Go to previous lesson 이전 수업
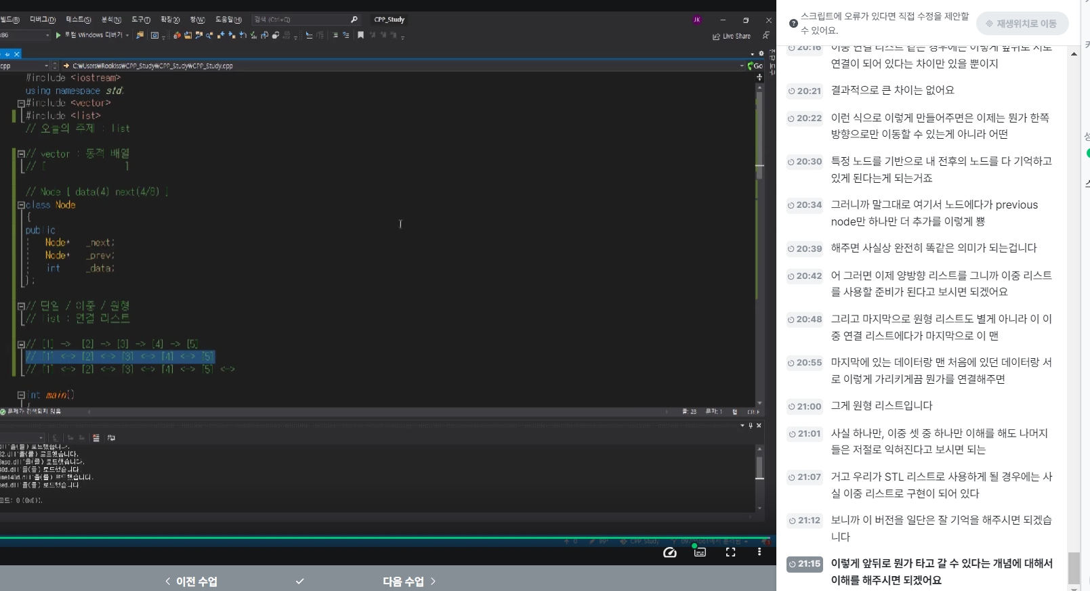This screenshot has height=591, width=1090. pos(191,582)
